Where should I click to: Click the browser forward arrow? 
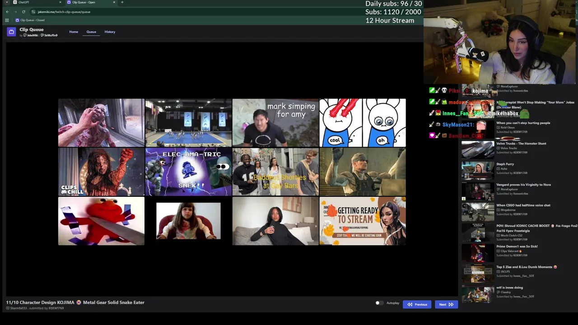[x=15, y=12]
